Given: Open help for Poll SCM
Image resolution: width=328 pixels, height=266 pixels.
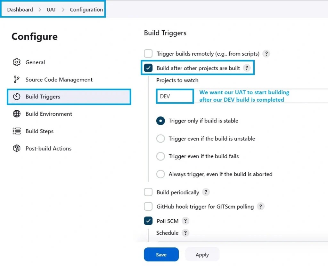Looking at the screenshot, I should coord(185,221).
